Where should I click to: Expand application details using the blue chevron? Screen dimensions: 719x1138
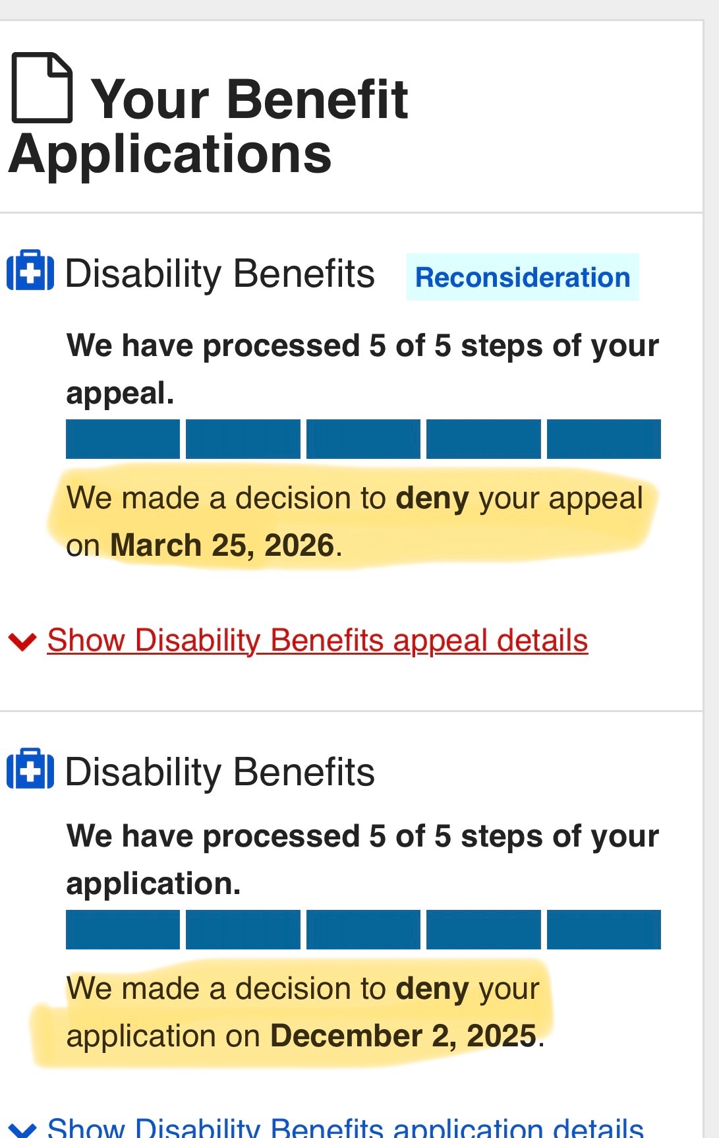coord(22,1129)
